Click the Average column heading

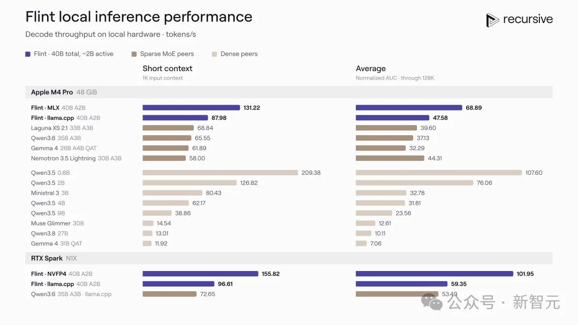370,68
